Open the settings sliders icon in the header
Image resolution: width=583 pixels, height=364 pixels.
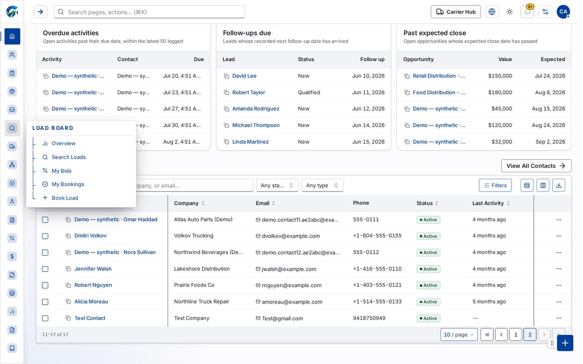click(545, 12)
